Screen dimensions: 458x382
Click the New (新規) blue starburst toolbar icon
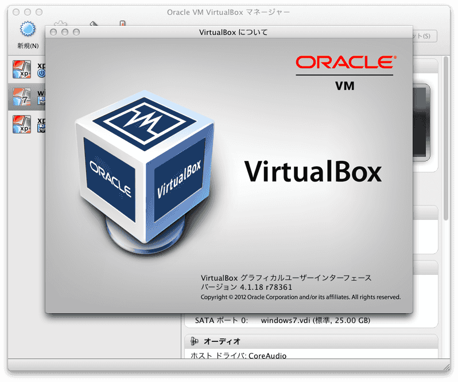coord(28,29)
